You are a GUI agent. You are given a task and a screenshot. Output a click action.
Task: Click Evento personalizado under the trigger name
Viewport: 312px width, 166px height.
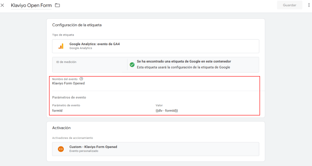84,151
